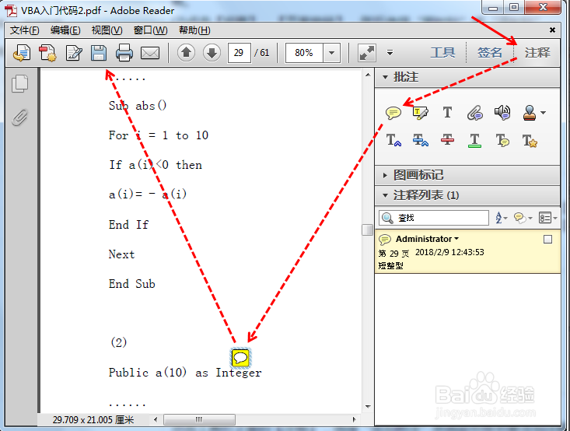The image size is (570, 431).
Task: Open the filter comments dropdown
Action: (x=523, y=218)
